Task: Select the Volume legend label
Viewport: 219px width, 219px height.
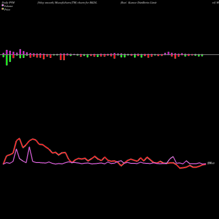Action: 8,6
